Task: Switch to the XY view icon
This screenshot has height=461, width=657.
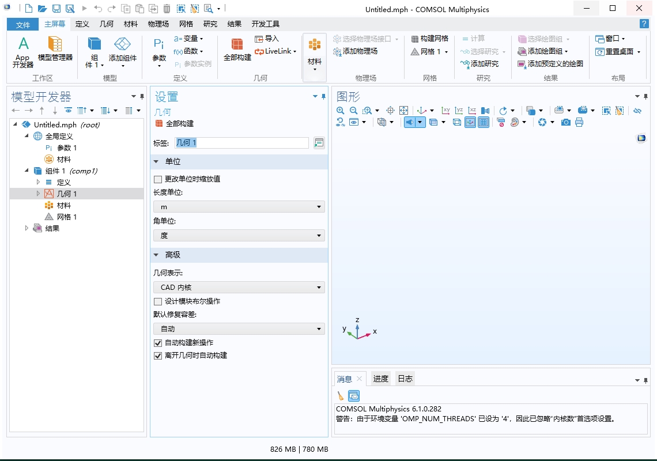Action: coord(446,111)
